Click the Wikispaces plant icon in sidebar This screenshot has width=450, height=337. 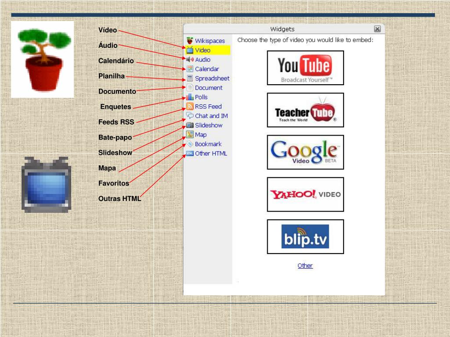point(190,41)
